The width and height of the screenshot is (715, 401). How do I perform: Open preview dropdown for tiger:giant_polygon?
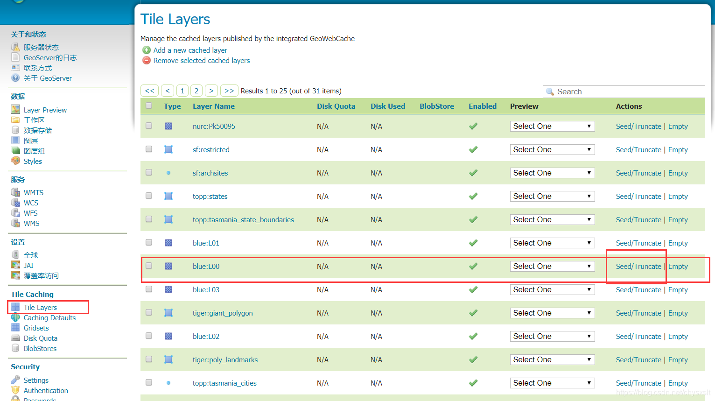click(552, 313)
